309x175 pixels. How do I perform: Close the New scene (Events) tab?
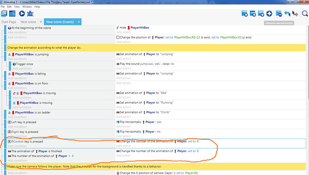click(x=79, y=21)
